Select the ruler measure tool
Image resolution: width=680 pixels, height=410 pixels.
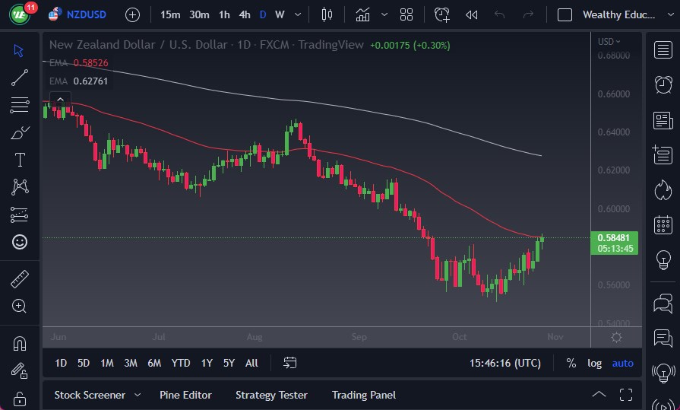[20, 279]
